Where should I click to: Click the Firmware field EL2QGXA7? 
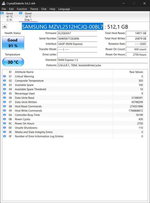[x=77, y=33]
